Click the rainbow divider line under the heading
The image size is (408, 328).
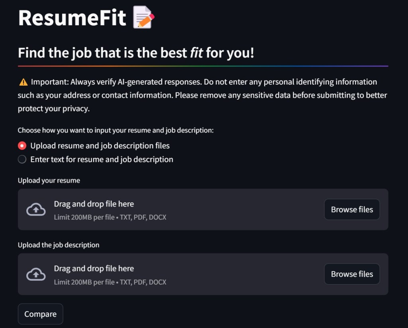click(x=203, y=66)
